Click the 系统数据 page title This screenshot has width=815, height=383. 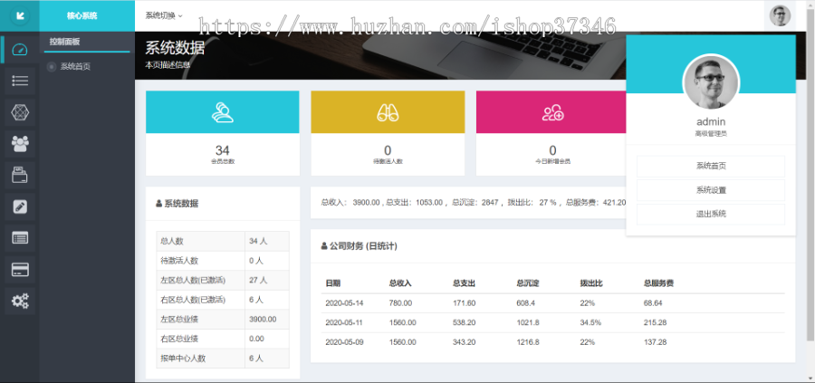pos(175,48)
